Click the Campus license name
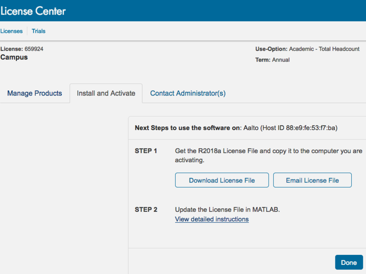Image resolution: width=366 pixels, height=274 pixels. coord(14,58)
